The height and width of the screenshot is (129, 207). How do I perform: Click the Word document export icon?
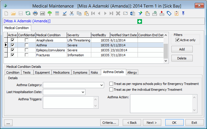[133, 13]
